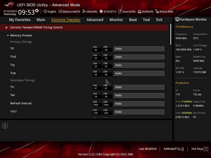Click the BCLK 100.0000 MHz value
This screenshot has width=211, height=158.
pos(184,50)
